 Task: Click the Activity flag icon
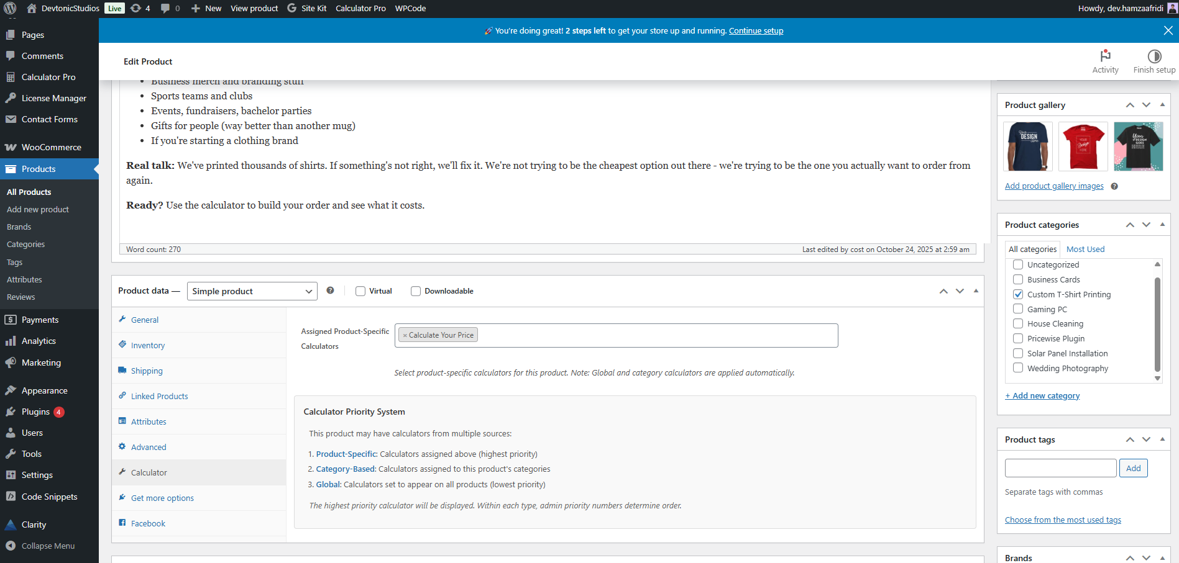1105,56
